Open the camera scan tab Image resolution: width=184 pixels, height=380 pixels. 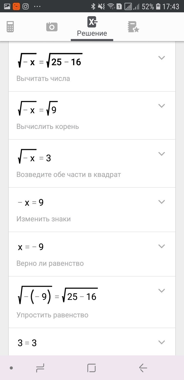(52, 27)
